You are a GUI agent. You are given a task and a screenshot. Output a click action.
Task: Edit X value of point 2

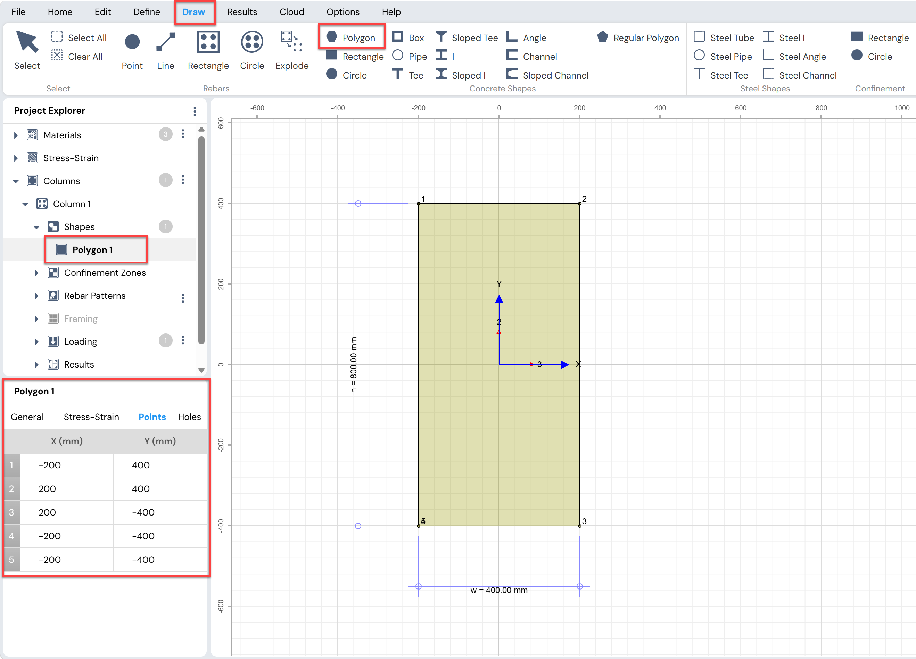click(x=67, y=488)
